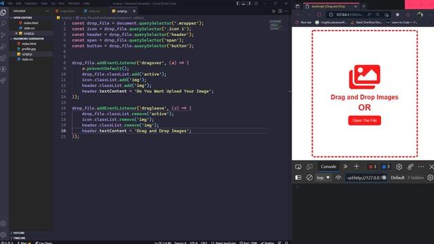Switch to the style.css editor tab

click(94, 11)
